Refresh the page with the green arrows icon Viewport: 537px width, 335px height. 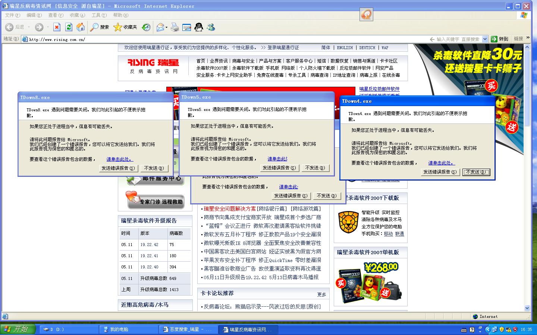point(69,27)
